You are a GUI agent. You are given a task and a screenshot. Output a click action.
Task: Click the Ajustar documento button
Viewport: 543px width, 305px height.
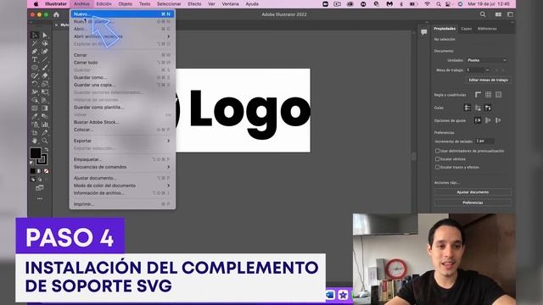coord(473,192)
